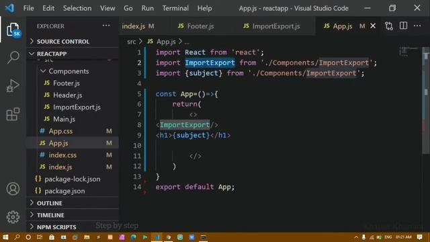The height and width of the screenshot is (242, 430).
Task: Collapse the REACTAPP folder section
Action: [x=73, y=54]
